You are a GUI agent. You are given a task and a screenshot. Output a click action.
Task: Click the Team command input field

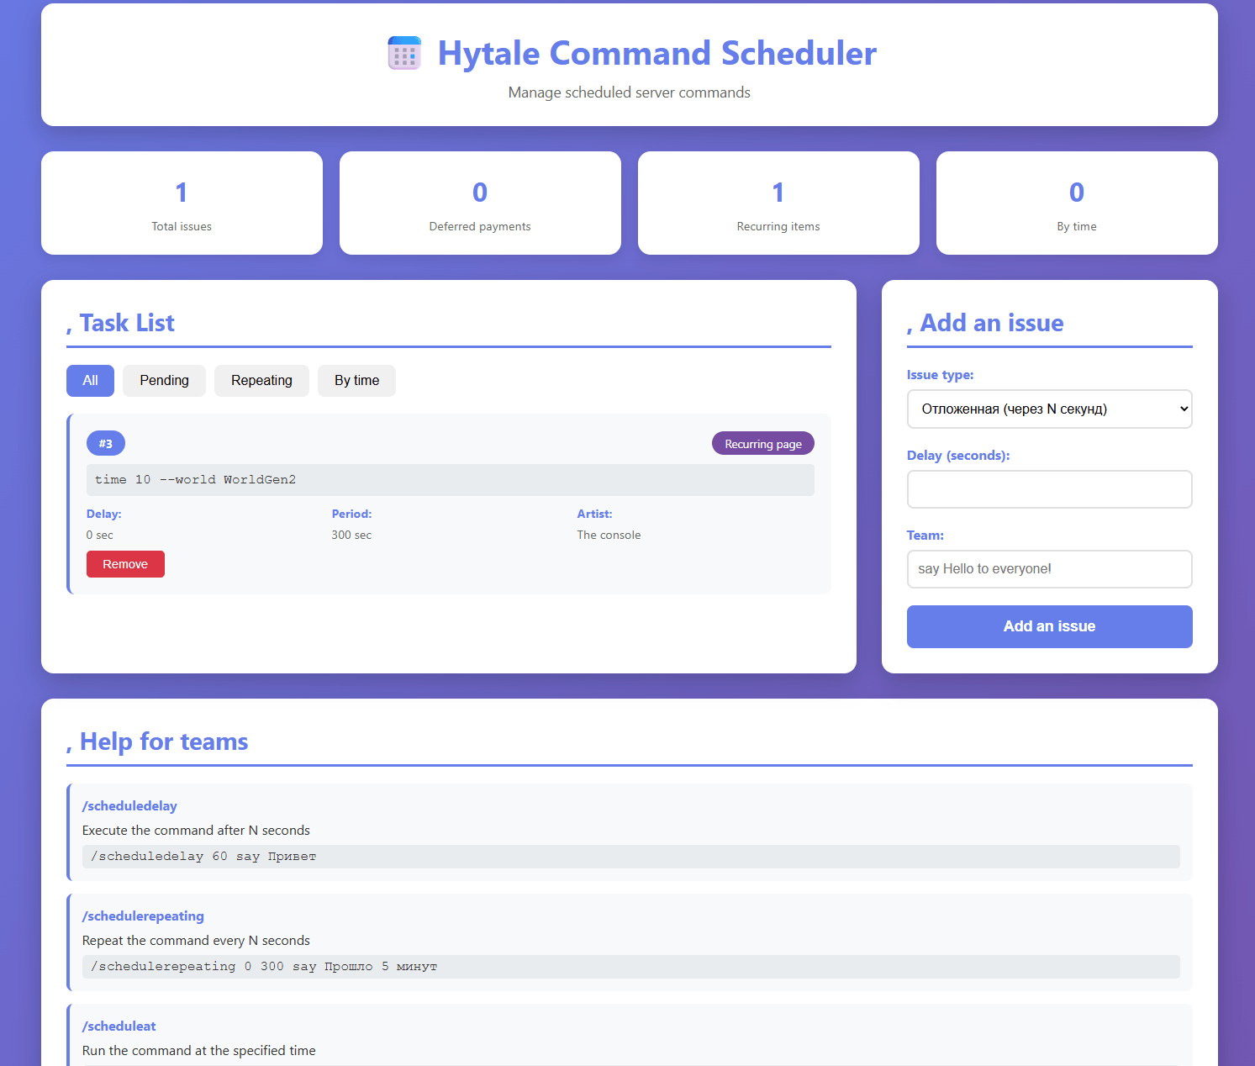pos(1049,569)
